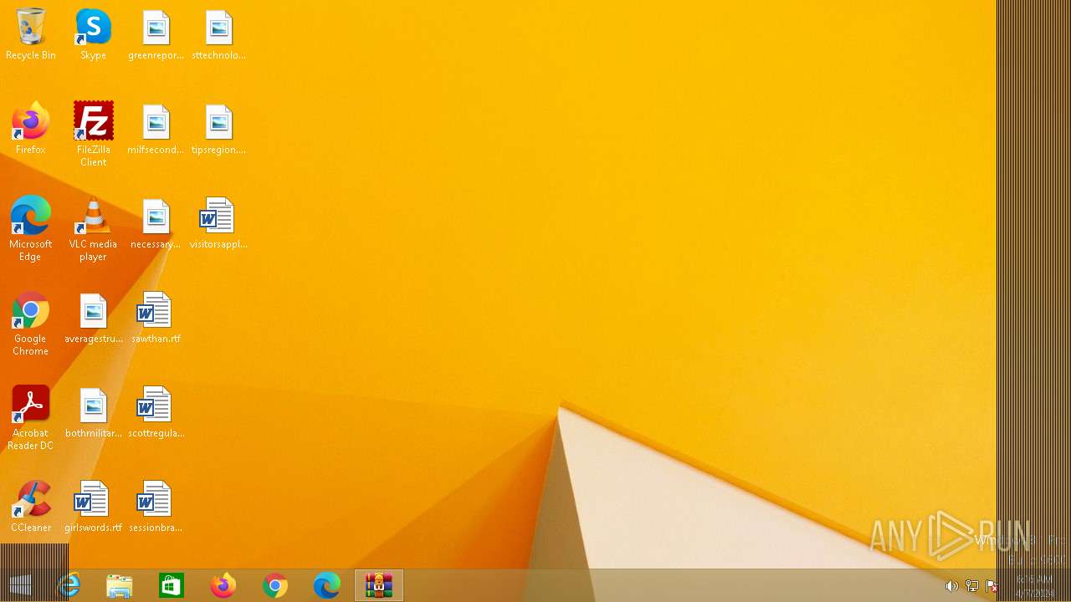Launch Microsoft Edge from the taskbar

pos(327,586)
